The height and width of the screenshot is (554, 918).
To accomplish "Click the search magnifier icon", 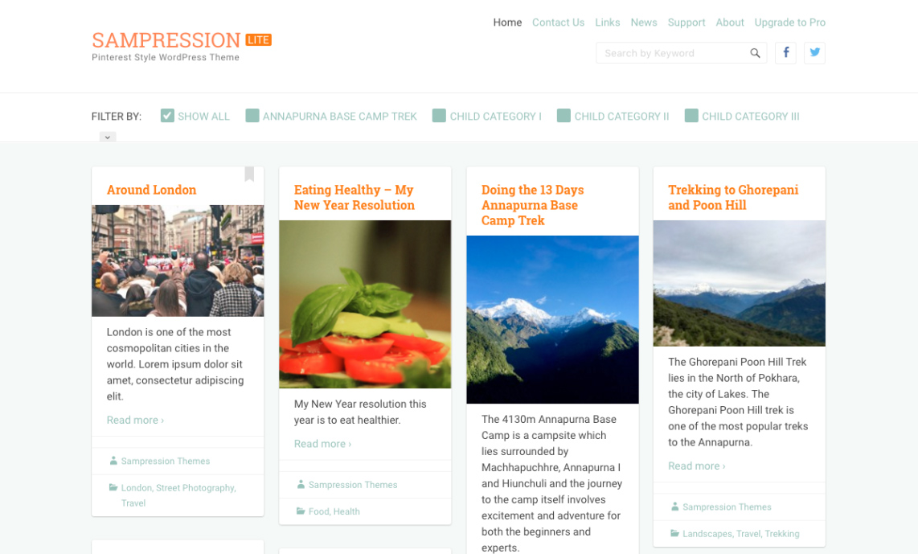I will click(756, 53).
